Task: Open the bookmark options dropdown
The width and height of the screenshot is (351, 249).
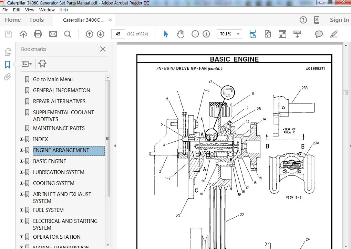Action: coord(27,64)
